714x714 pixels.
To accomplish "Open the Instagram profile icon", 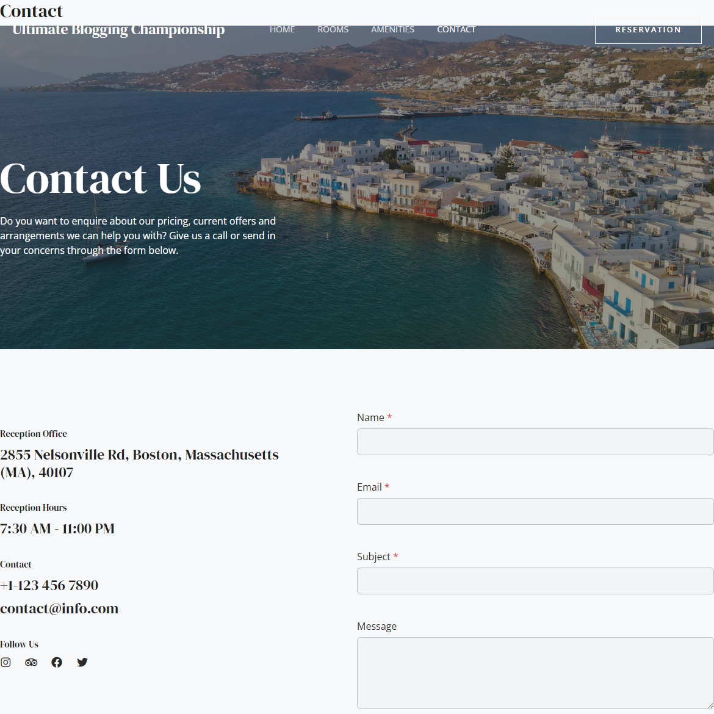I will click(x=5, y=662).
